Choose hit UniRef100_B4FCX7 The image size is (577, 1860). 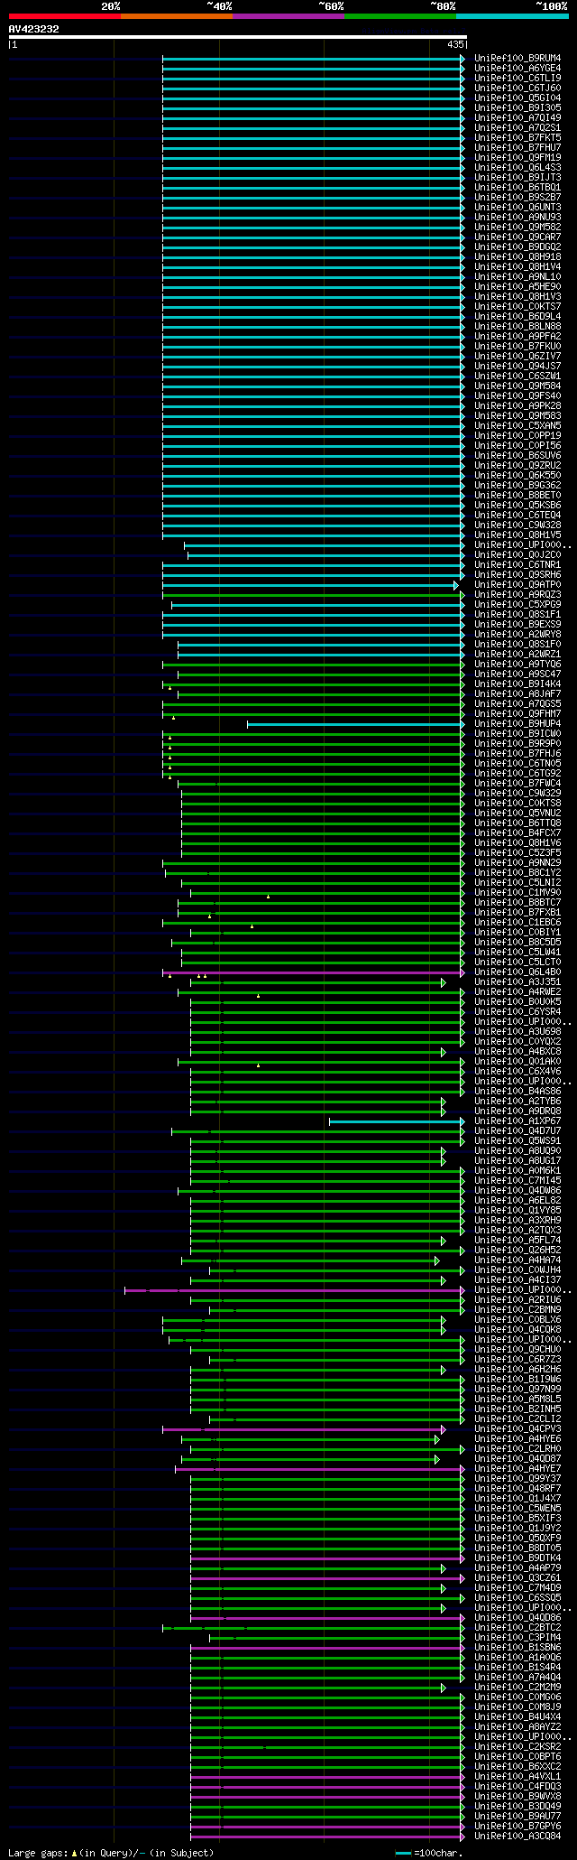click(x=517, y=832)
